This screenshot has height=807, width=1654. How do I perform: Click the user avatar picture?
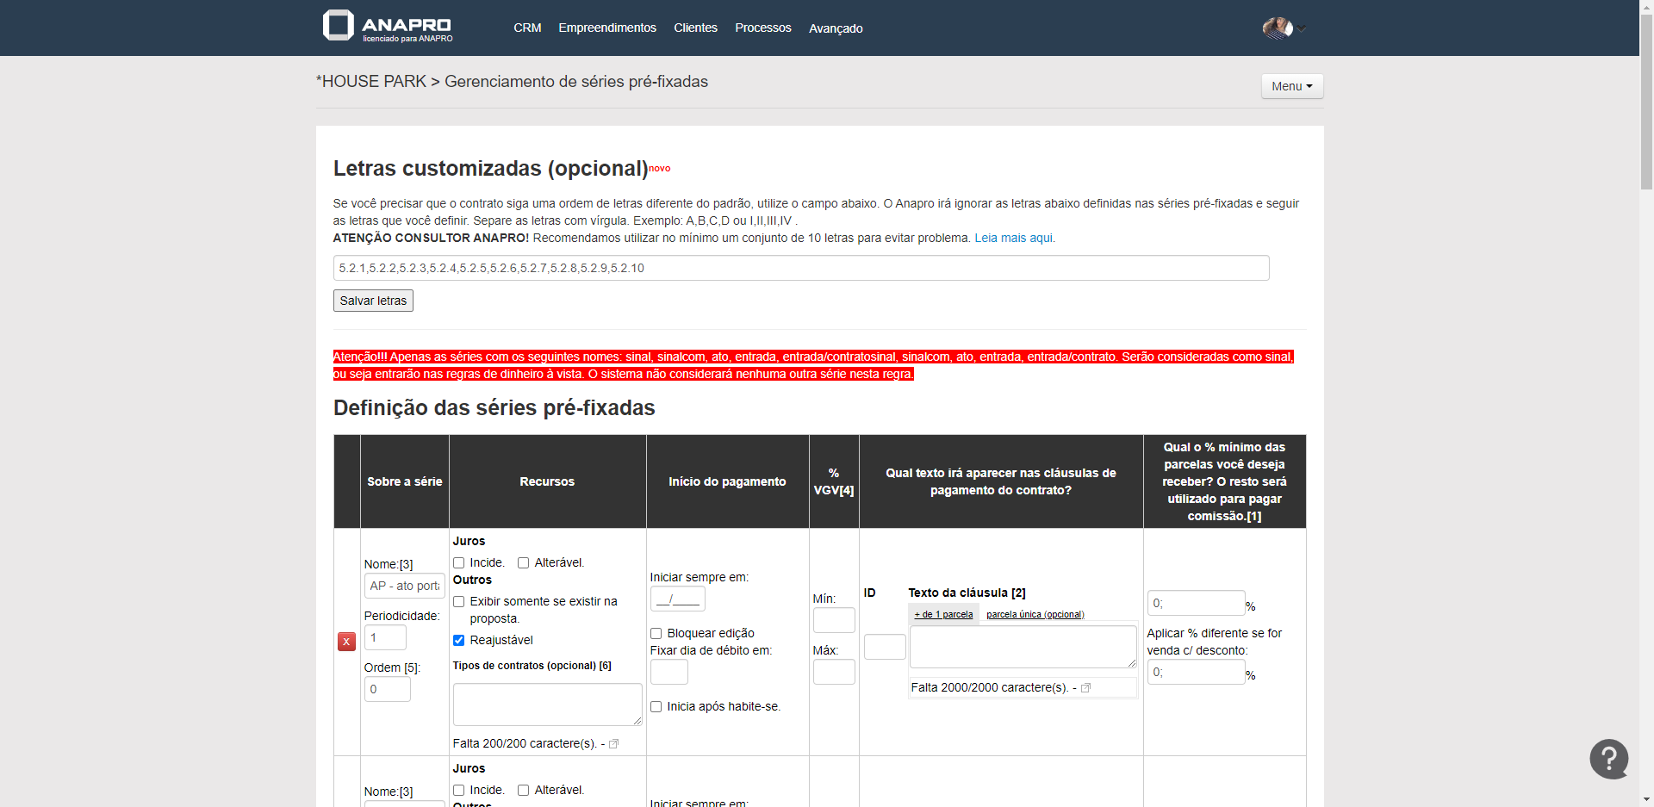[x=1277, y=28]
